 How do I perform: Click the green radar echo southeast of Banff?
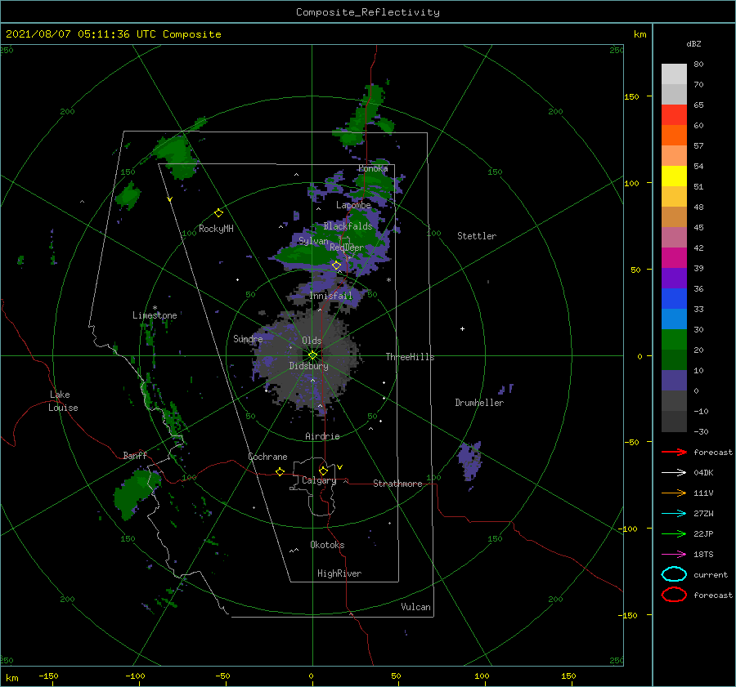[x=136, y=493]
